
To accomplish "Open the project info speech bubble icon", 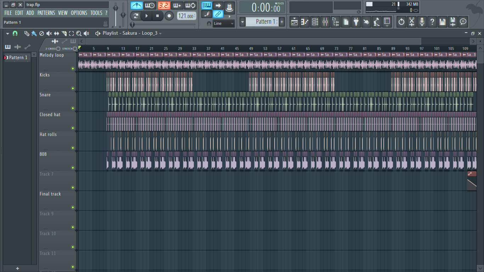I will [x=463, y=22].
